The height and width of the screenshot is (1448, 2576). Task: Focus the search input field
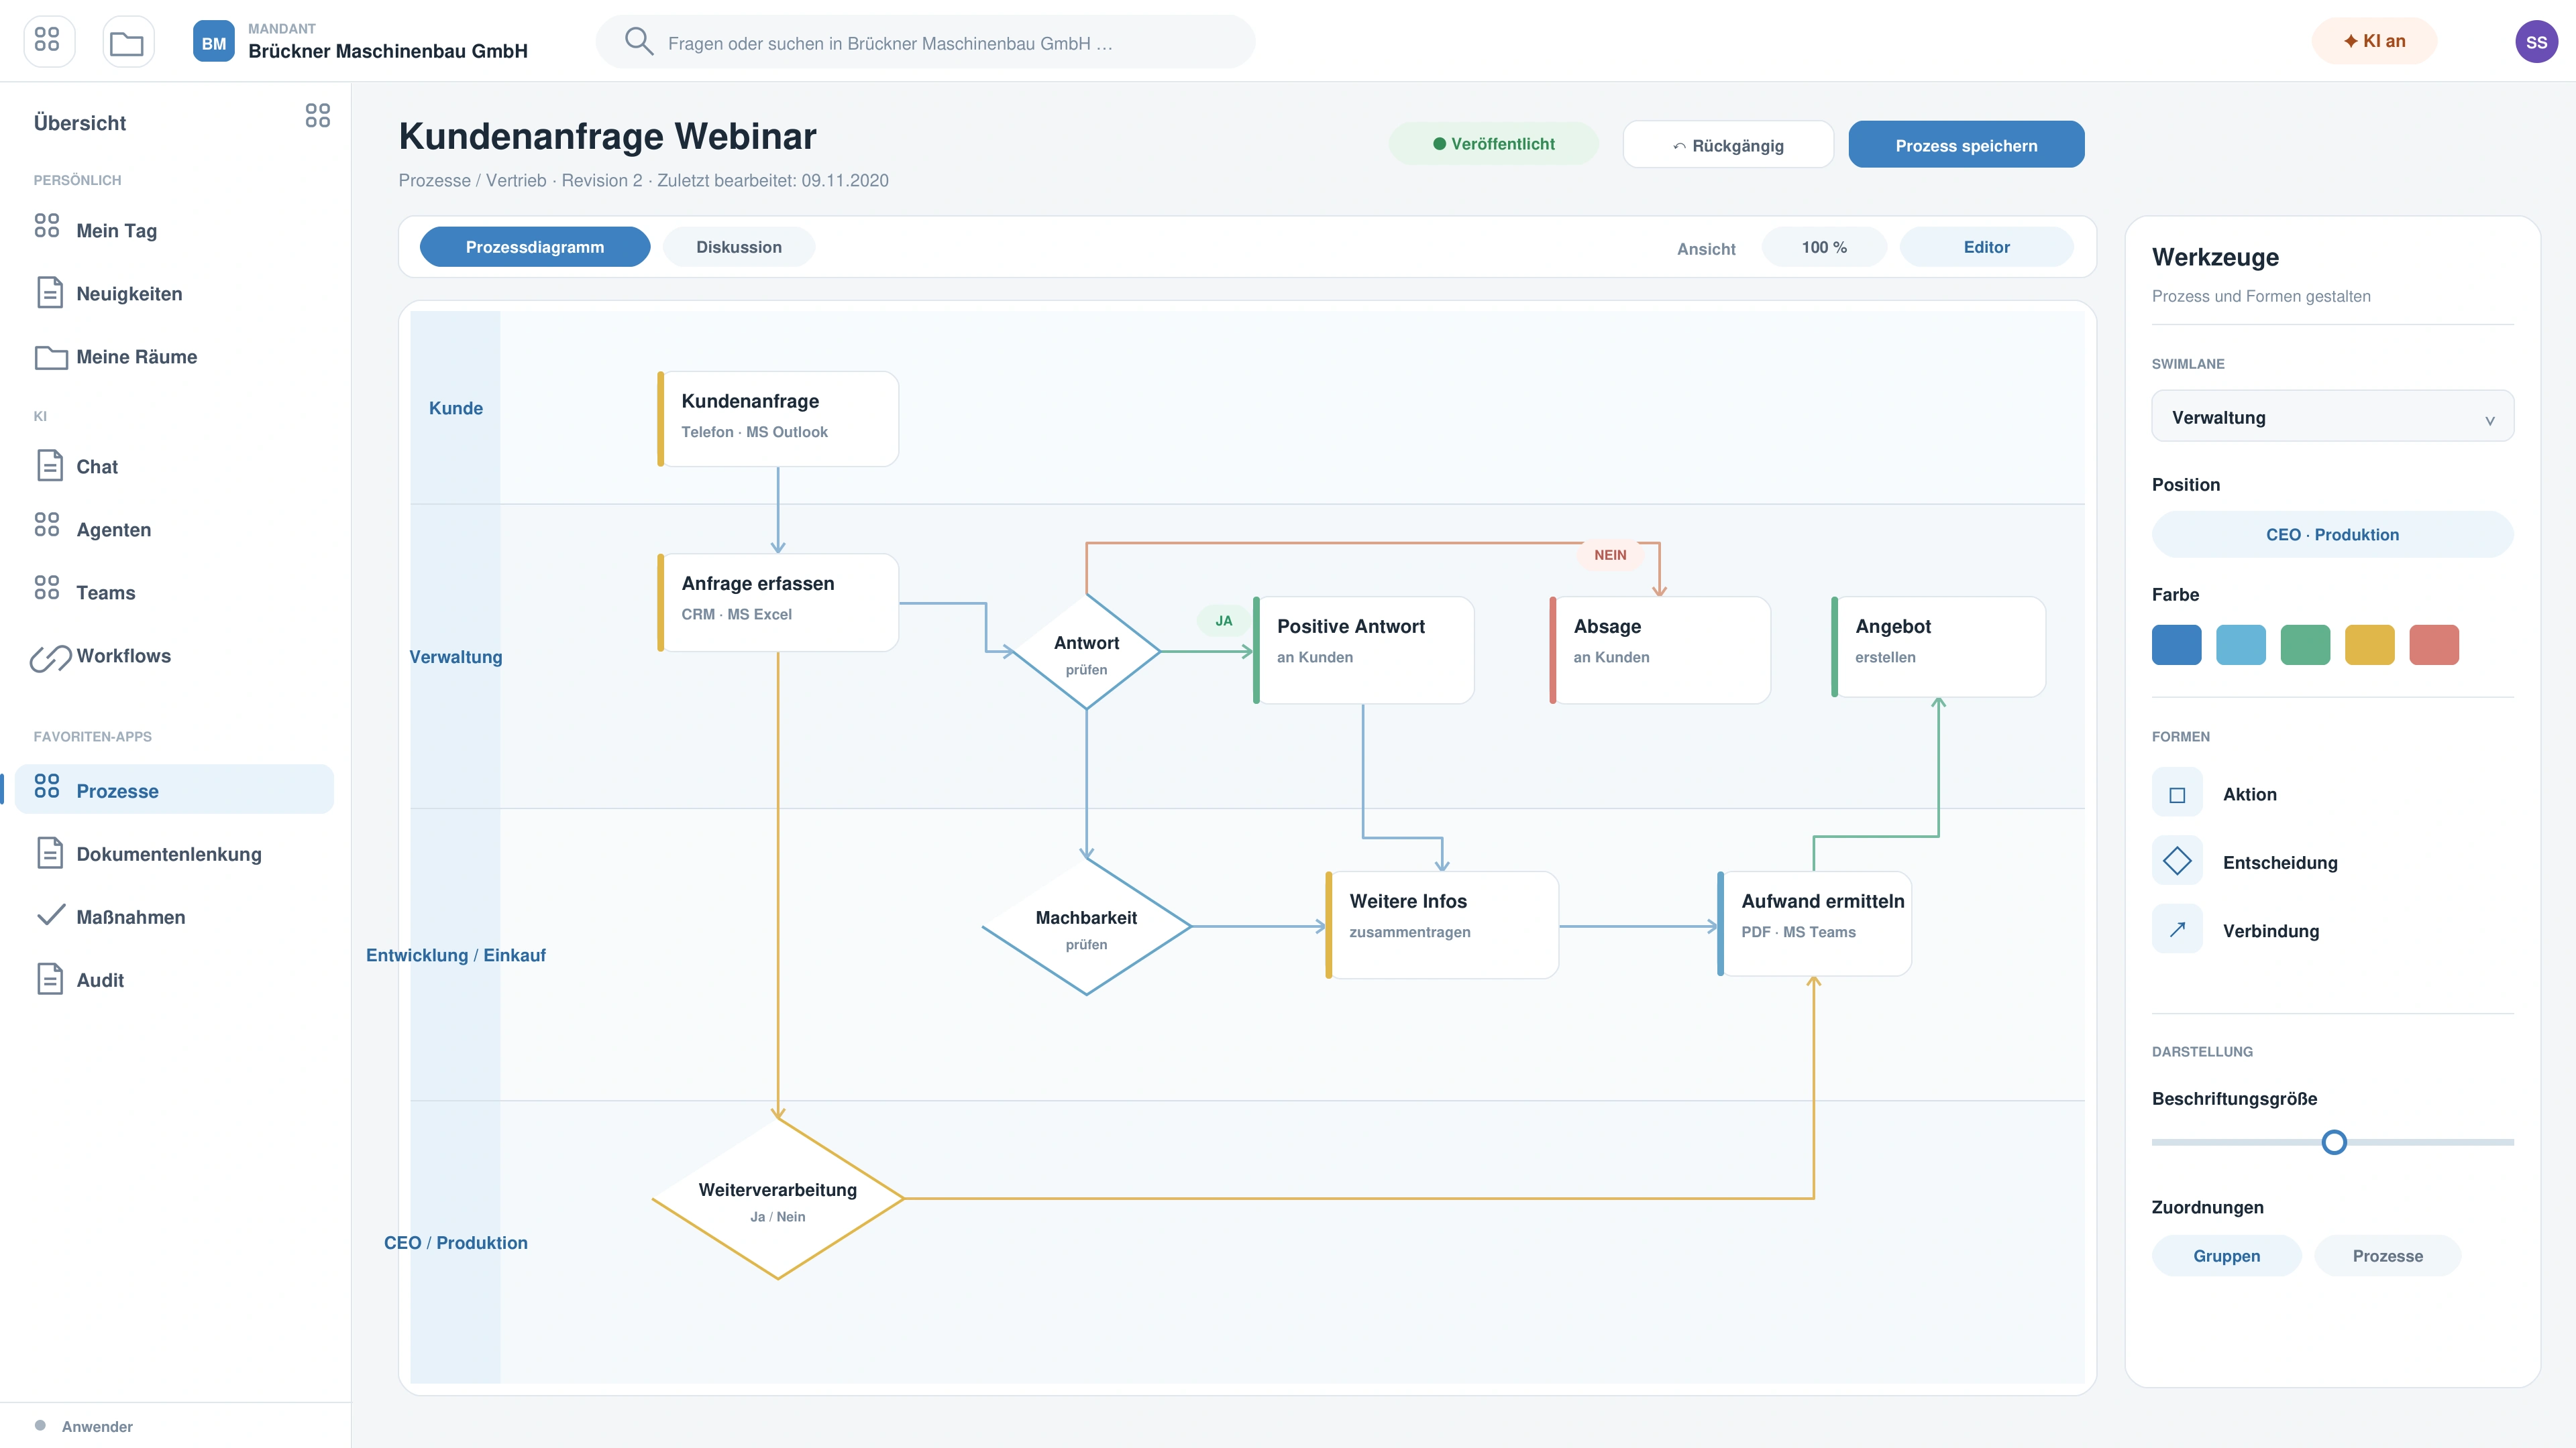pos(925,42)
